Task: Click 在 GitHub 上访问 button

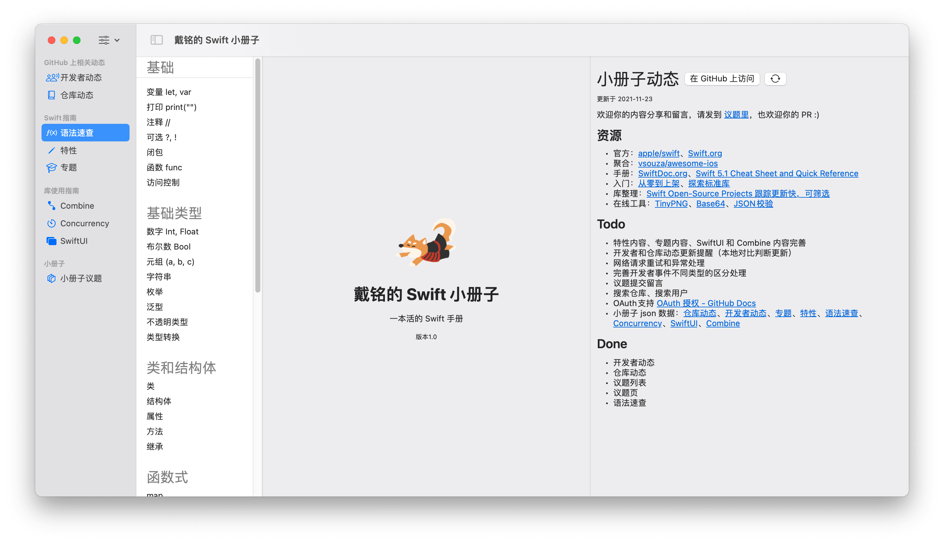Action: [x=722, y=79]
